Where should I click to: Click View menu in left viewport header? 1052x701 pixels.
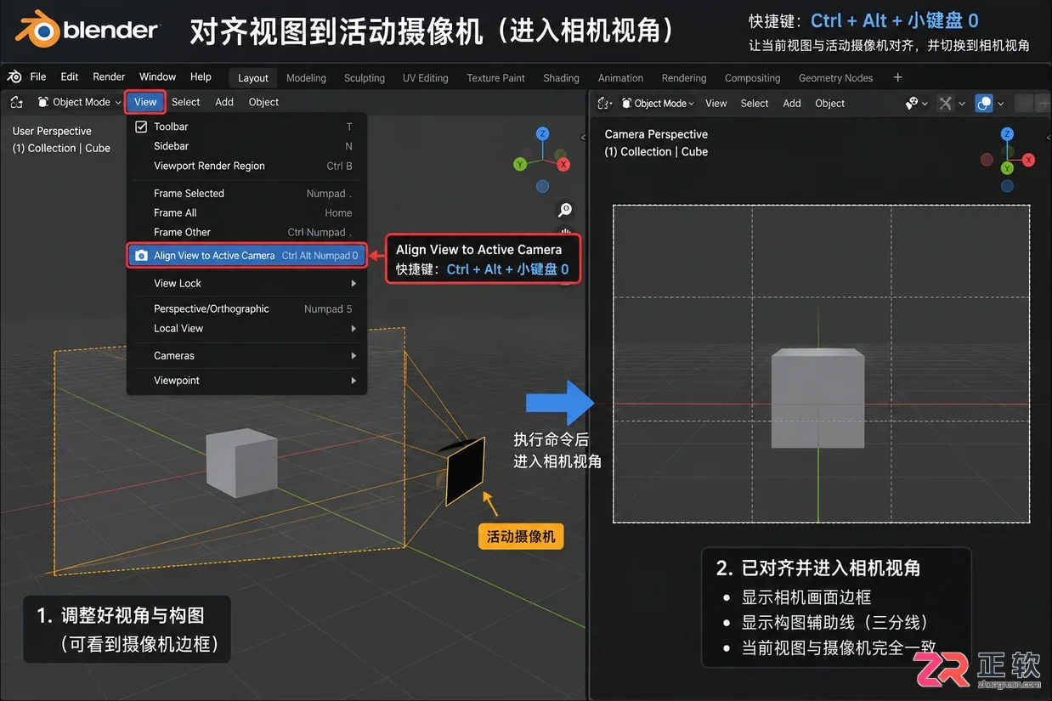point(145,102)
